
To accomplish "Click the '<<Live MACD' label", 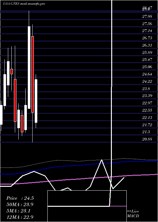I will click(x=133, y=214).
